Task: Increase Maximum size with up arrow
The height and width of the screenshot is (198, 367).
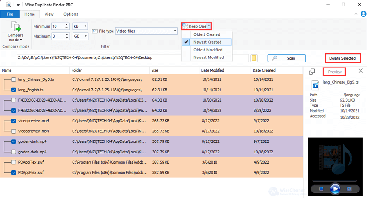Action: 67,34
